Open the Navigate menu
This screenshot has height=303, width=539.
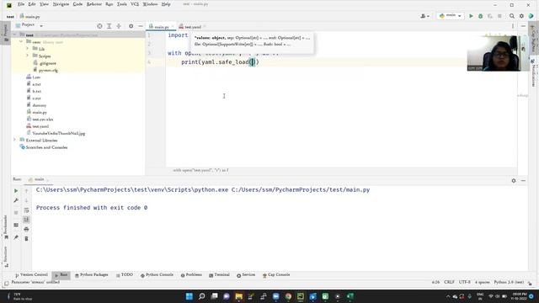point(61,4)
